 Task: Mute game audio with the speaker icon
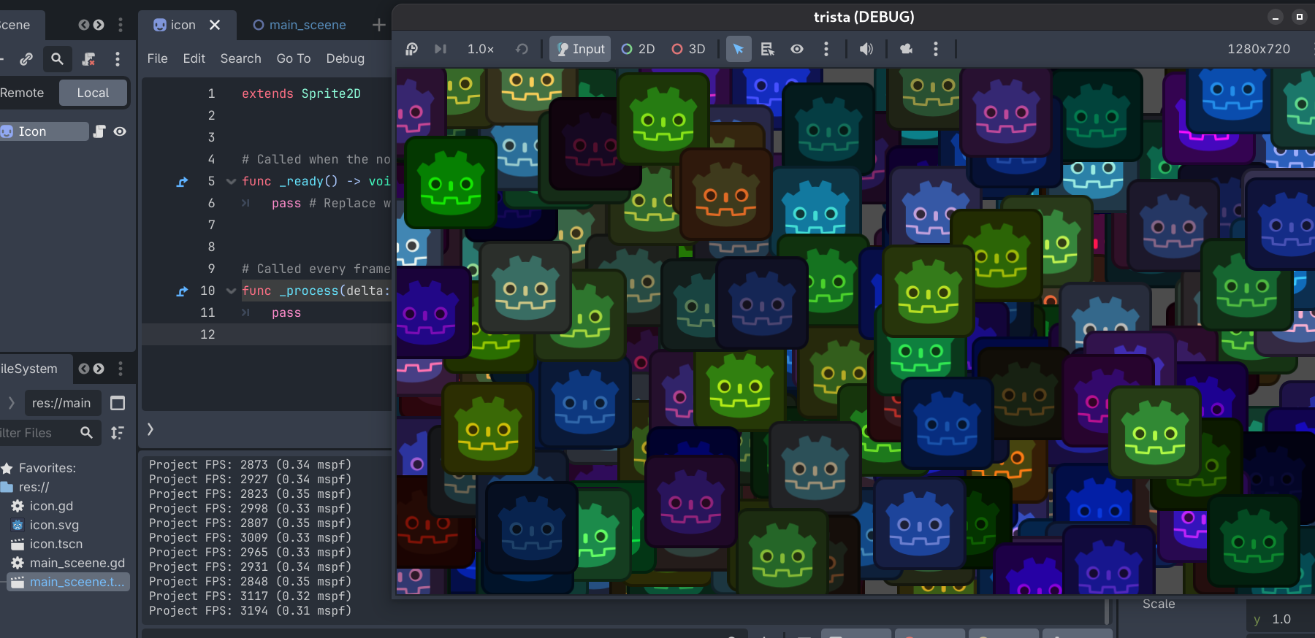point(866,49)
